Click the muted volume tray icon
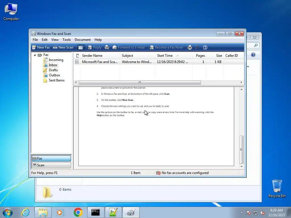This screenshot has width=291, height=218. click(x=262, y=213)
